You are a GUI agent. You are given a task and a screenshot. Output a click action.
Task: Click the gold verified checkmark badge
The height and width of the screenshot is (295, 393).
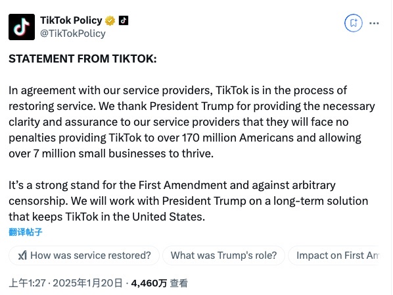tap(110, 20)
